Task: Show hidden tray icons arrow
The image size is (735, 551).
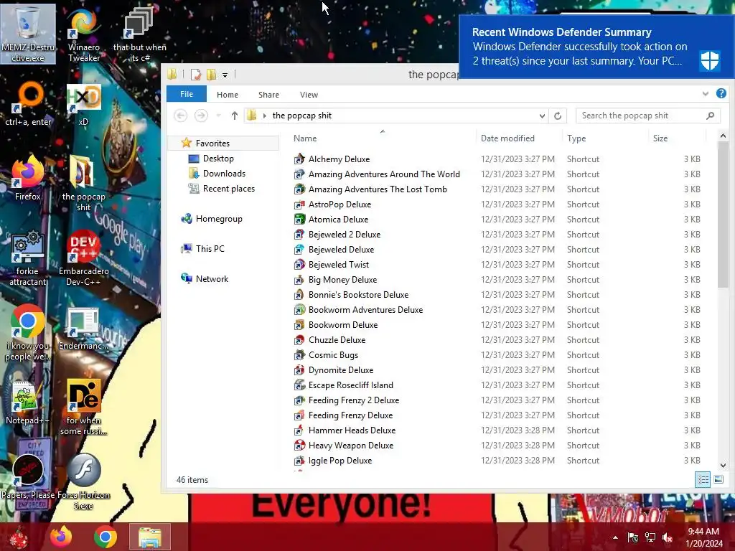Action: tap(615, 537)
